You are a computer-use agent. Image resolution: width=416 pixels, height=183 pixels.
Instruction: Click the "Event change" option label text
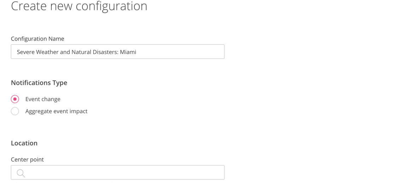coord(43,99)
